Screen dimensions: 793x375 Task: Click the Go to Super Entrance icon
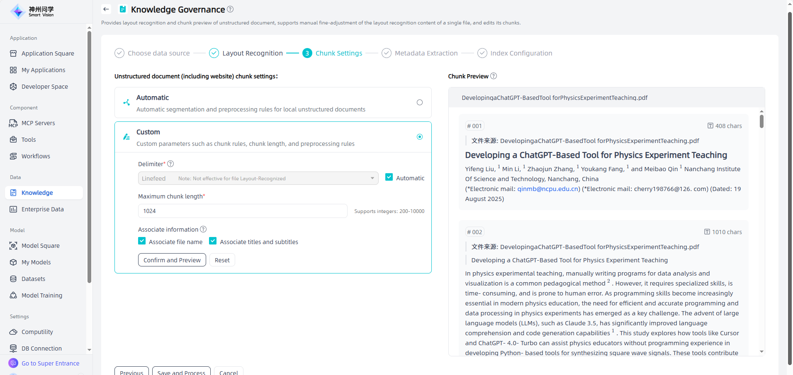13,363
